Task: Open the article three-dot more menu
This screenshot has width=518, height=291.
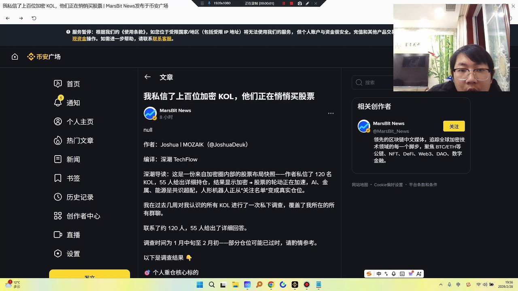Action: tap(331, 113)
